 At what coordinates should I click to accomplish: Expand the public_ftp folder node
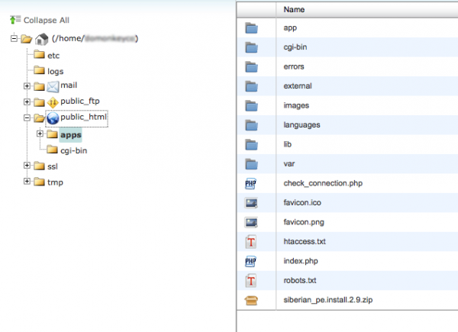[27, 102]
